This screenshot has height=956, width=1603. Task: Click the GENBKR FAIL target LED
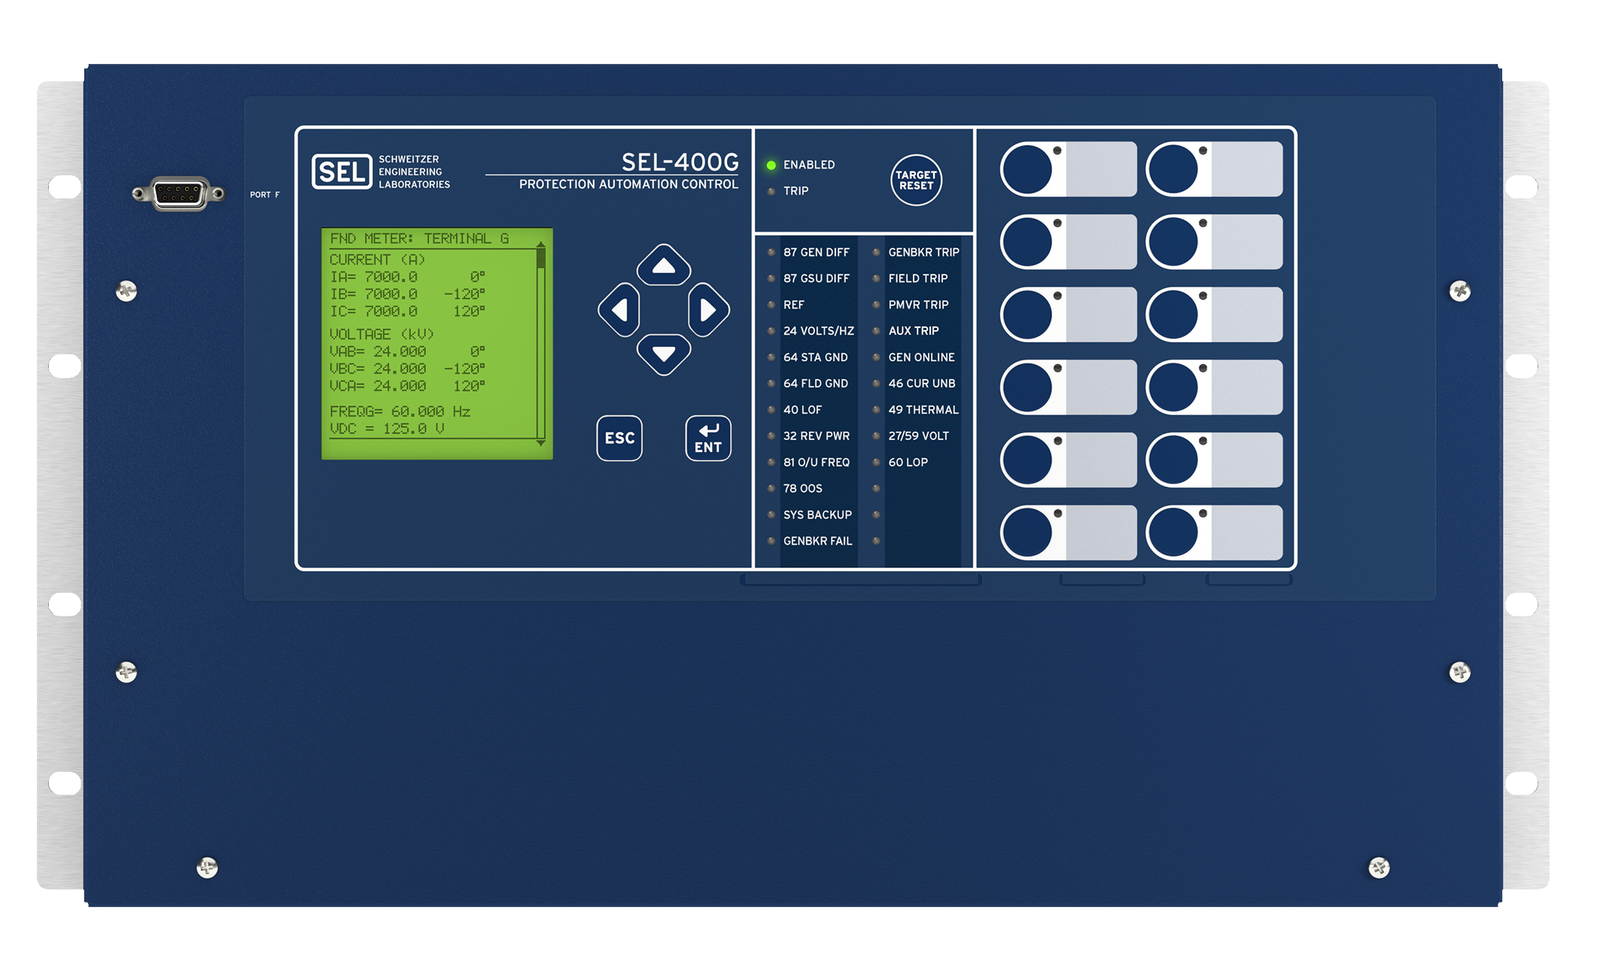[771, 542]
